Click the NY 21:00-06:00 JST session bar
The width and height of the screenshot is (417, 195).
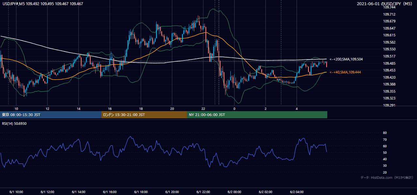(257, 115)
